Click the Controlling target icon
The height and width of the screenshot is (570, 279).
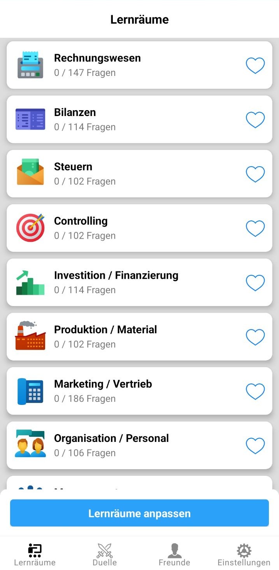pos(30,228)
